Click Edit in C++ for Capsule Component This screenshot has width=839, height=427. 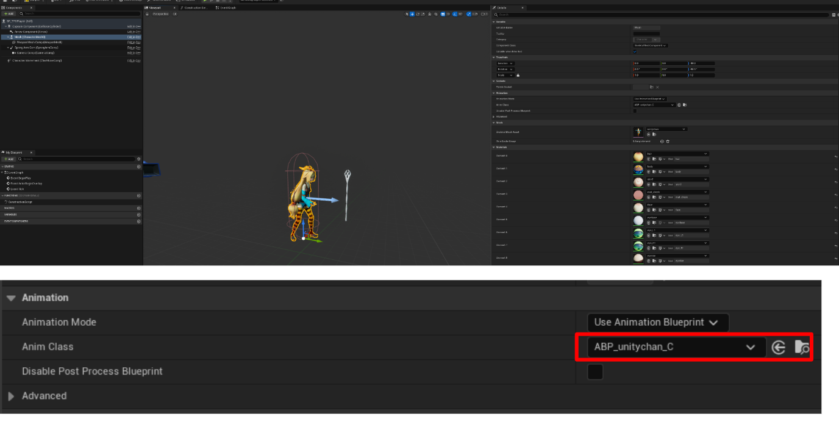[x=134, y=26]
